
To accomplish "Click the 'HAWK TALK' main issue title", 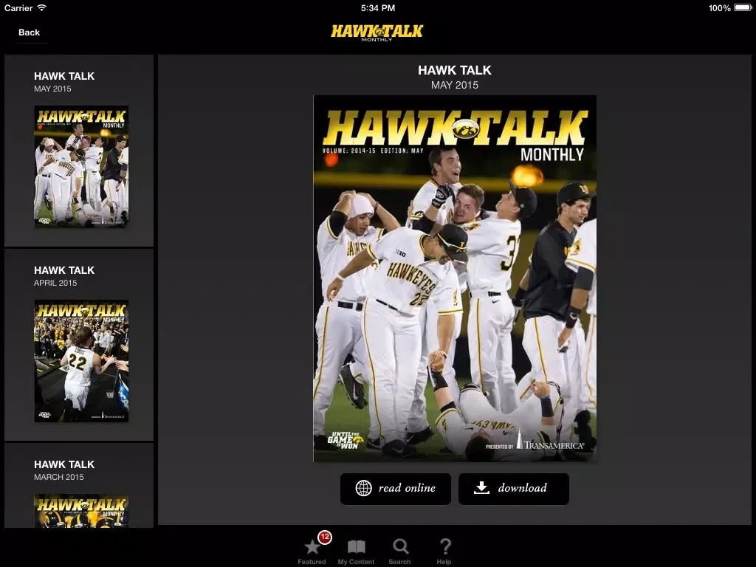I will (455, 70).
